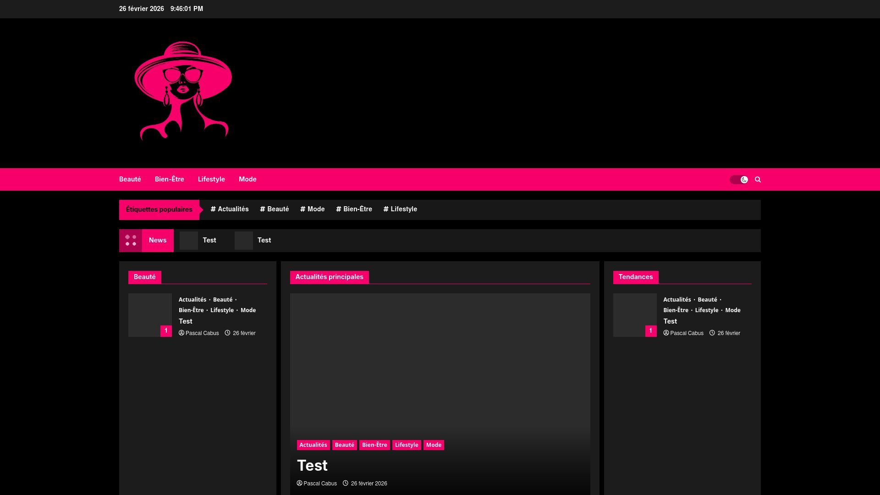Open the first Test item in news ticker

click(209, 240)
